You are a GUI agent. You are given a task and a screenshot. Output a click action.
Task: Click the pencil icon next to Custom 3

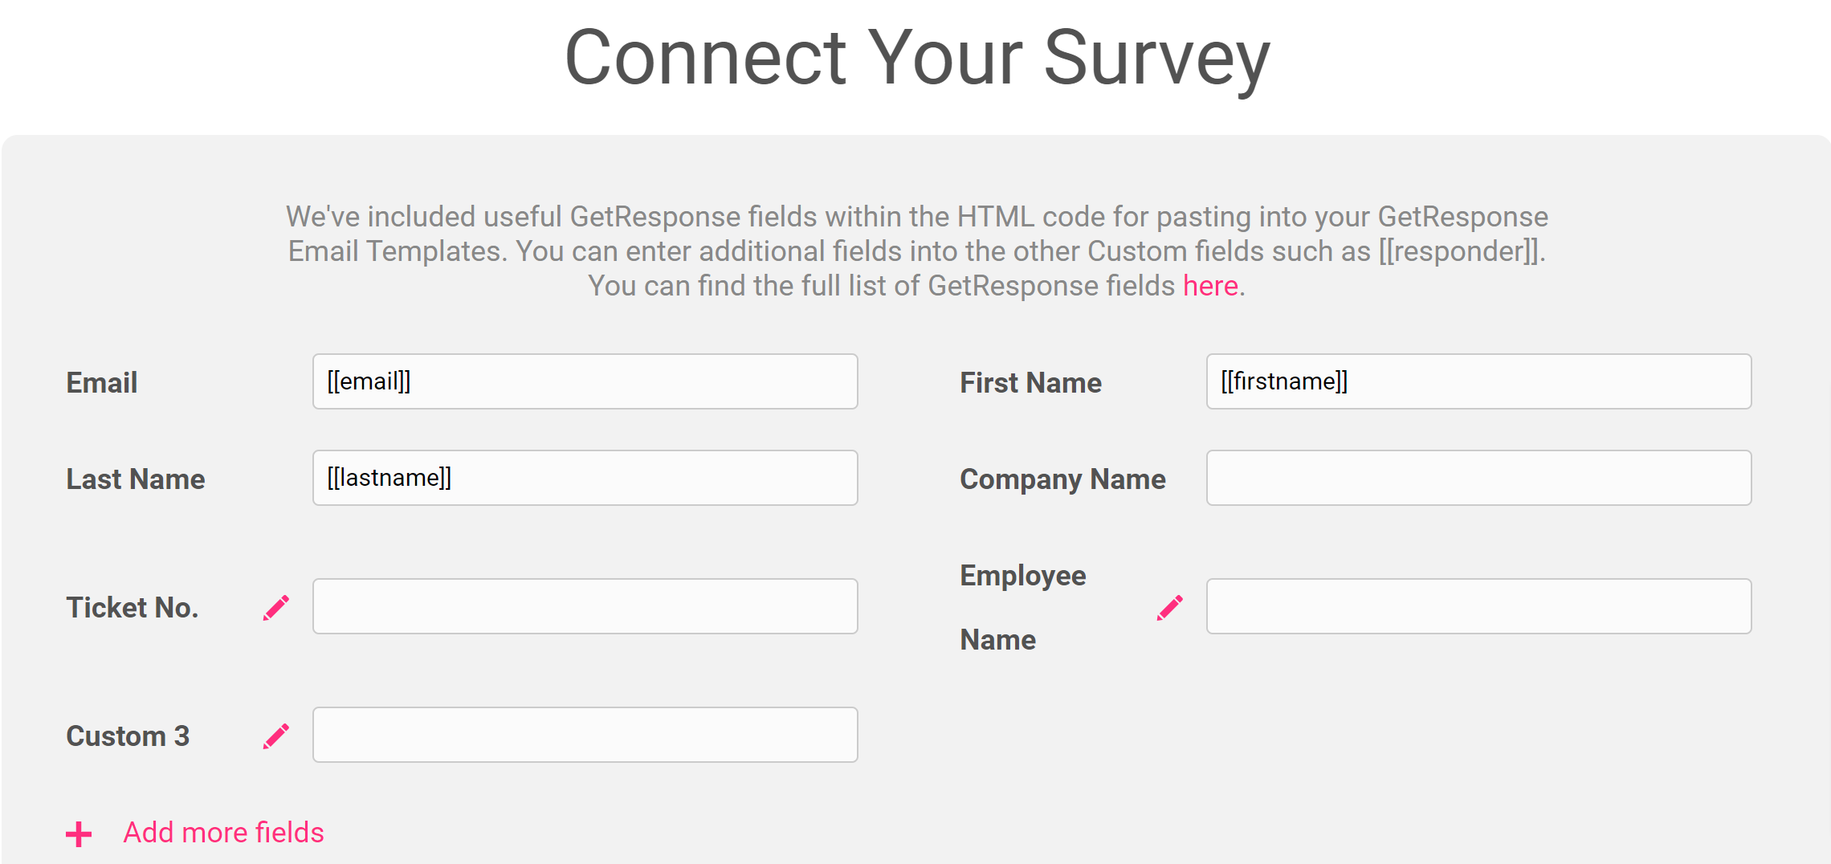pos(276,736)
